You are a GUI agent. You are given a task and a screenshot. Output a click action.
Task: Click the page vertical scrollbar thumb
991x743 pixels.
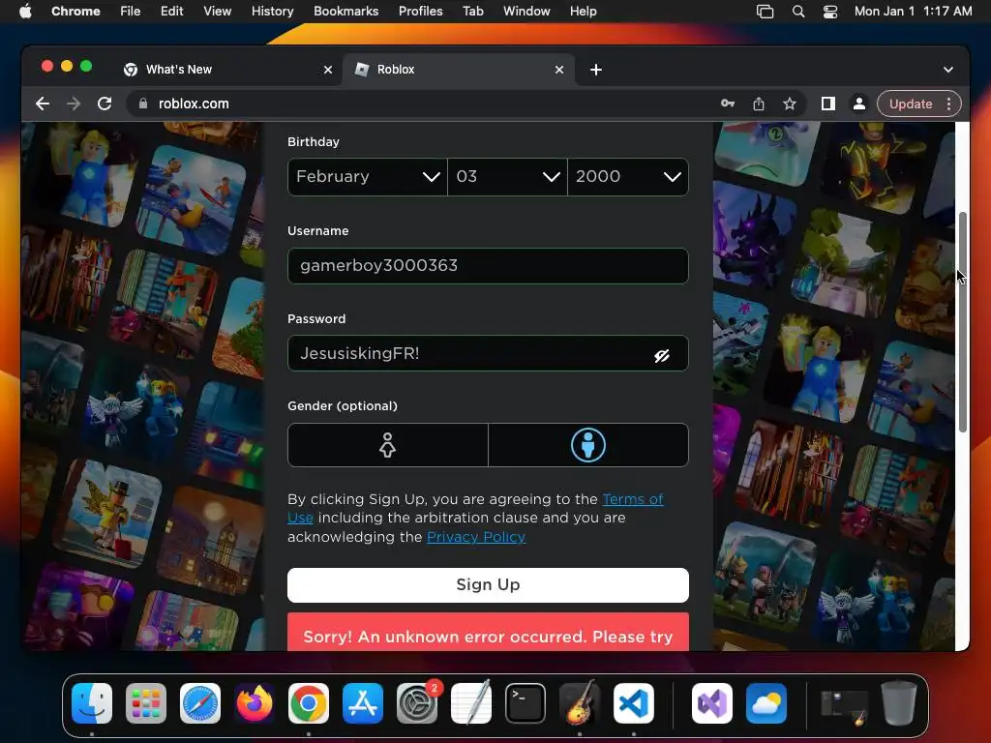963,322
